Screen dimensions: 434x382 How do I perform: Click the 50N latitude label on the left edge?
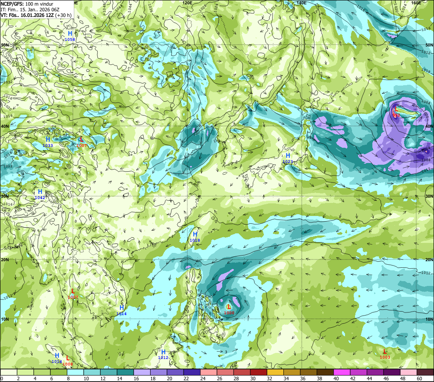click(x=5, y=45)
